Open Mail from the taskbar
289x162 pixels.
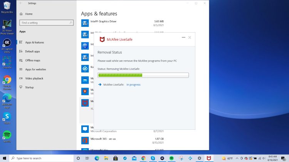[134, 158]
